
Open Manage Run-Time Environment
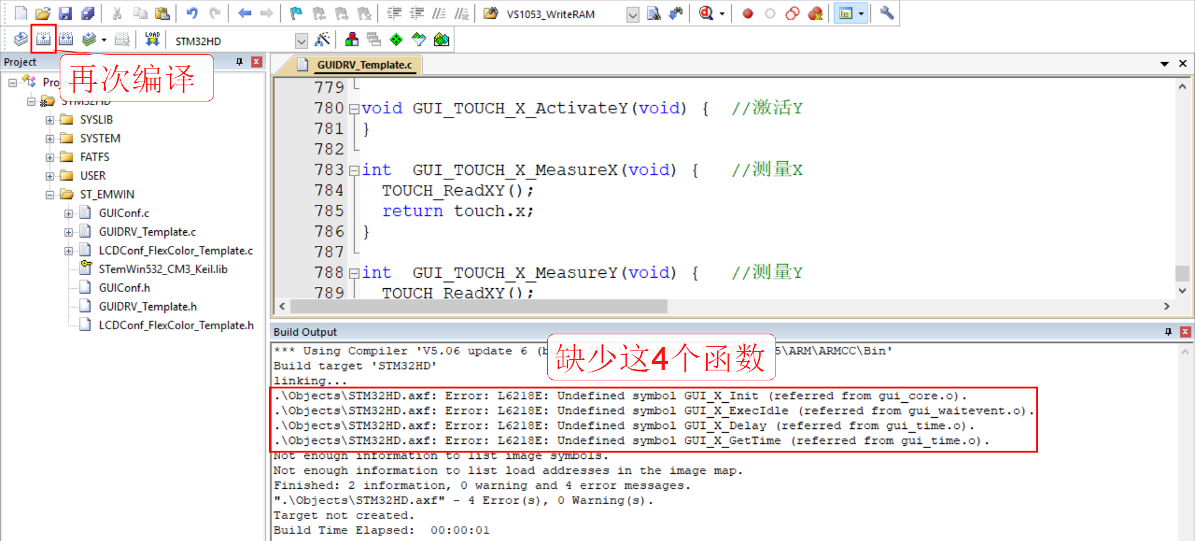tap(396, 40)
